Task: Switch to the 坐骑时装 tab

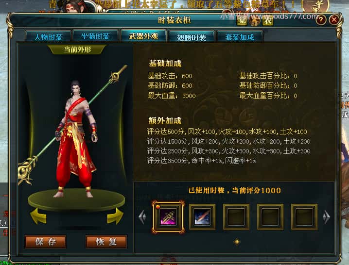Action: click(x=95, y=36)
